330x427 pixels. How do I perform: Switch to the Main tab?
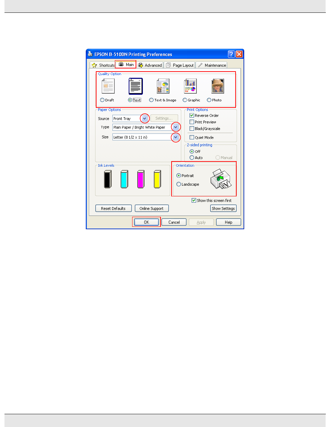(126, 65)
